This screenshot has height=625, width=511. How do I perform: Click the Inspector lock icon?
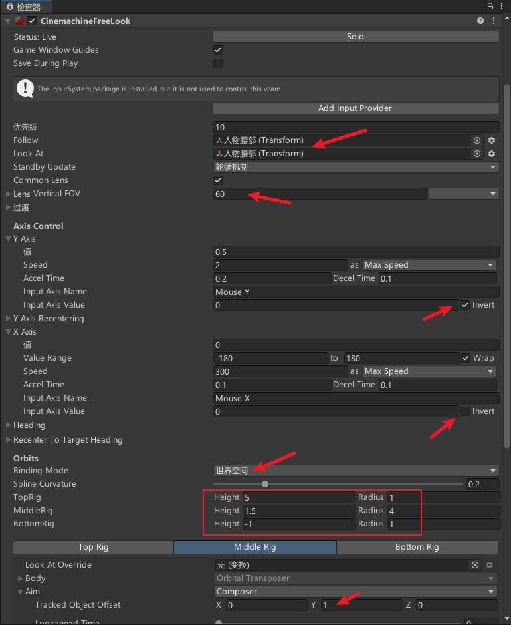(490, 6)
